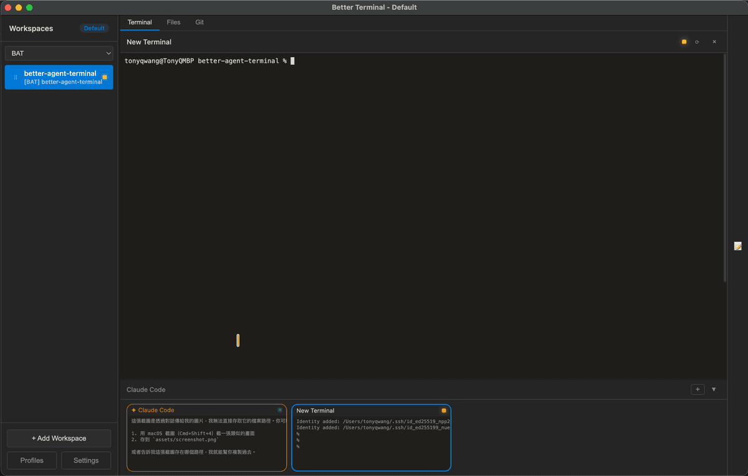Switch to the Files tab
This screenshot has height=476, width=748.
point(174,22)
